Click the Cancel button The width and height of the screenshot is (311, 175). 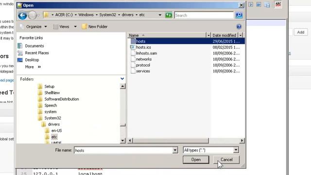click(x=226, y=160)
